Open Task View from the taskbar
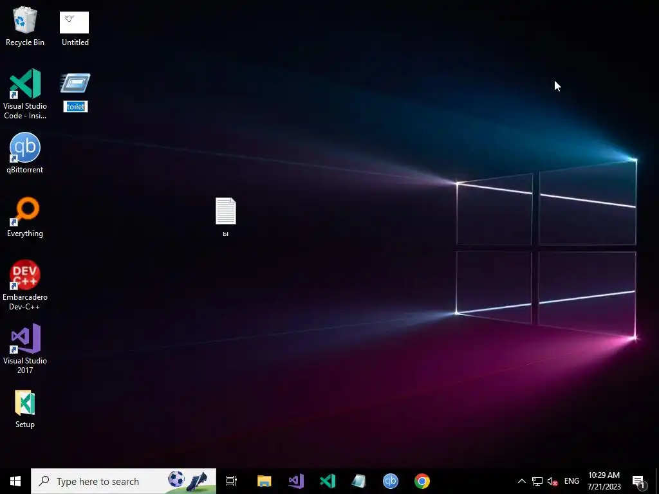The image size is (659, 494). click(232, 481)
